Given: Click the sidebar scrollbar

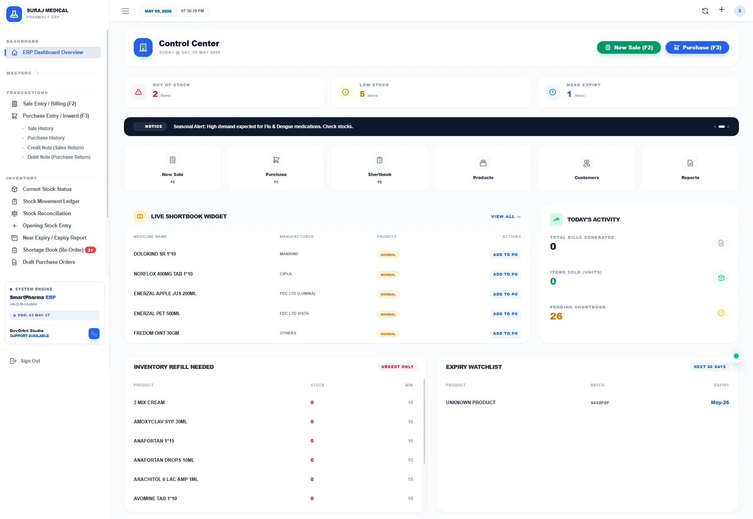Looking at the screenshot, I should (107, 123).
